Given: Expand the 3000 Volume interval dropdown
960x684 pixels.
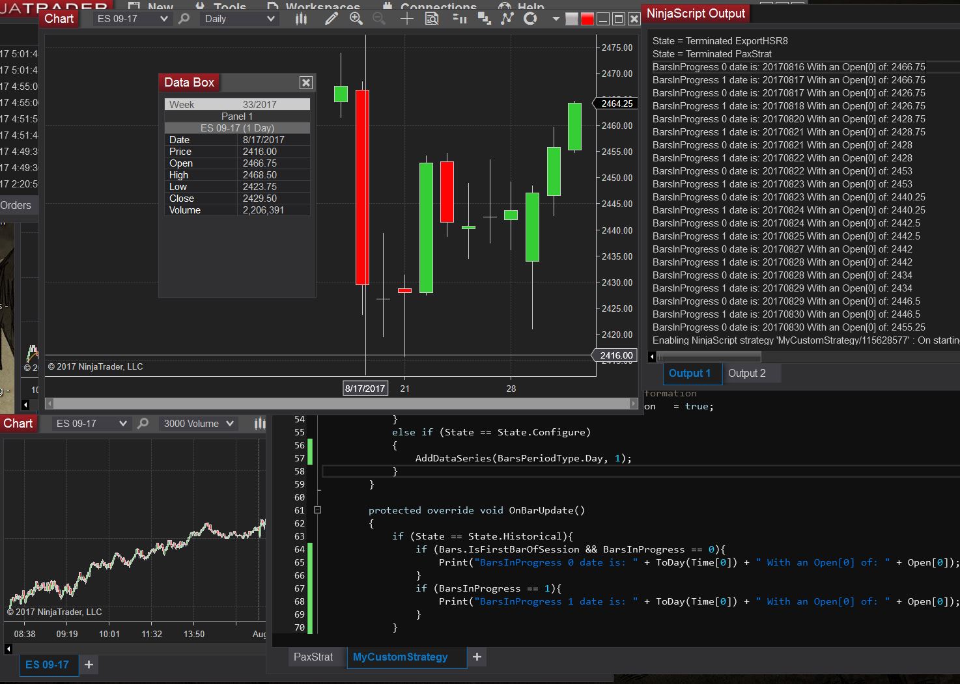Looking at the screenshot, I should [x=199, y=424].
